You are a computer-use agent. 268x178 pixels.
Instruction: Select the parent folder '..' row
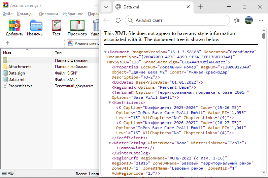click(x=50, y=60)
